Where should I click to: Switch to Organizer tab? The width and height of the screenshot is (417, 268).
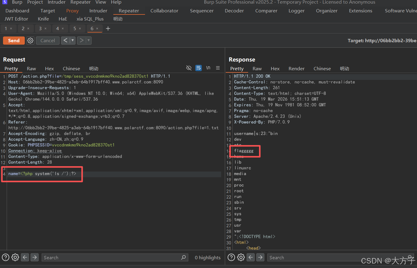pos(327,11)
